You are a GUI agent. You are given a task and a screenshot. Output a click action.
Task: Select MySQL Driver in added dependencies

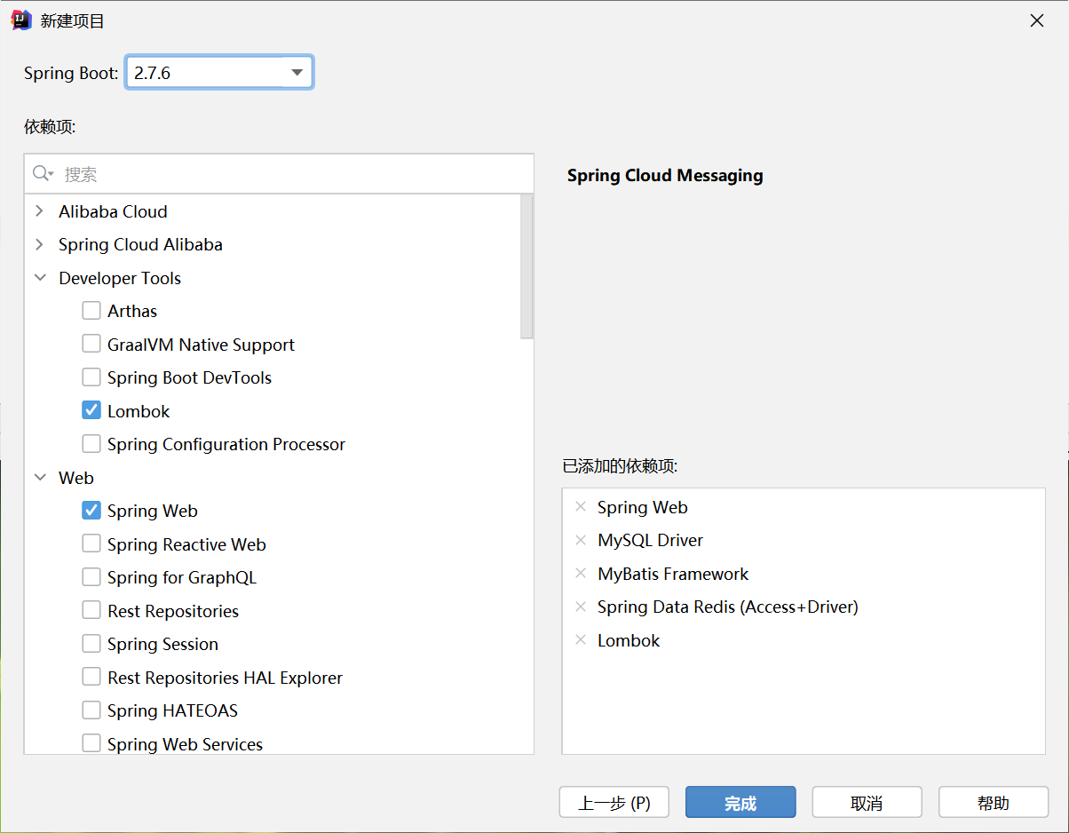point(650,540)
